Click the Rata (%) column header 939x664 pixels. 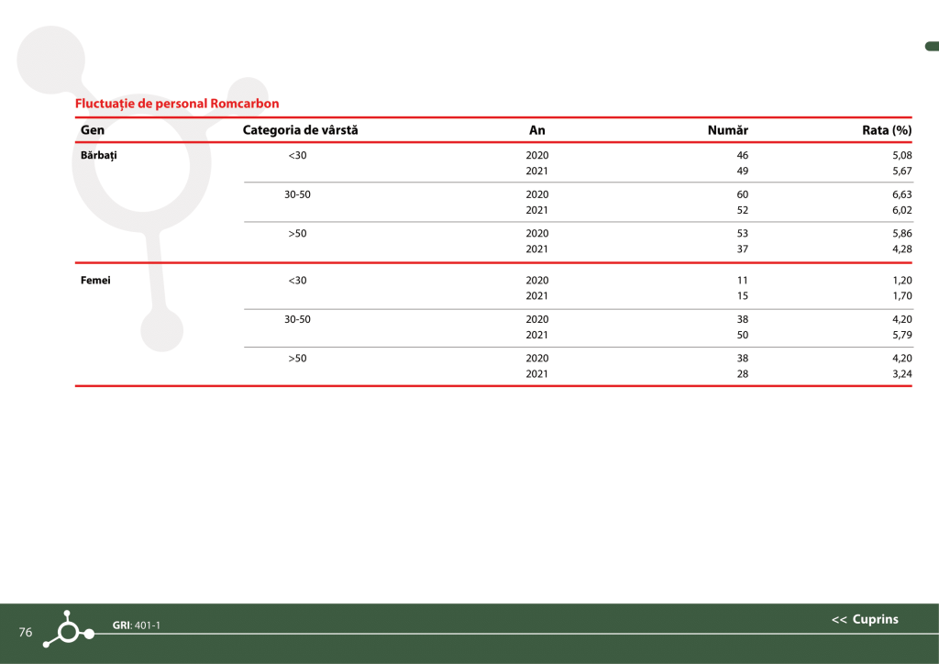886,130
